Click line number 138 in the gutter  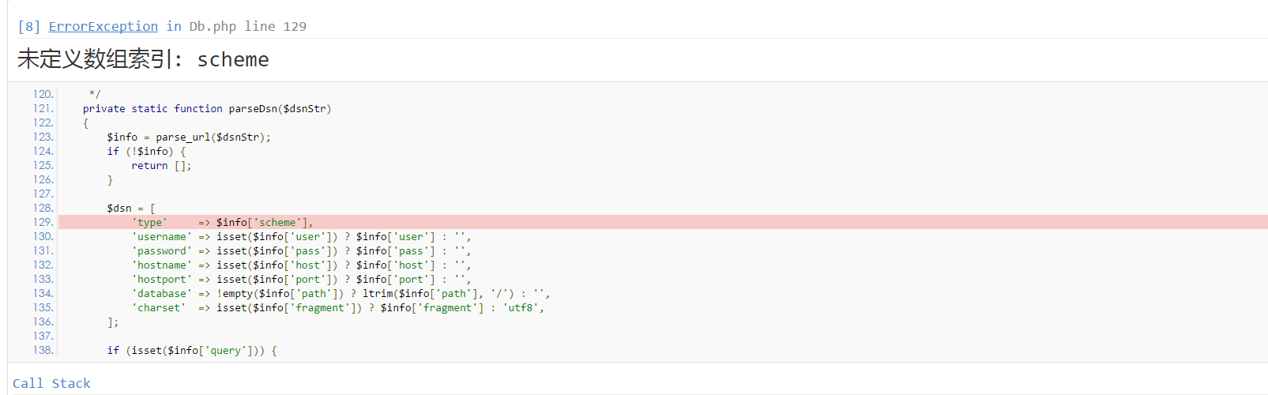point(43,351)
